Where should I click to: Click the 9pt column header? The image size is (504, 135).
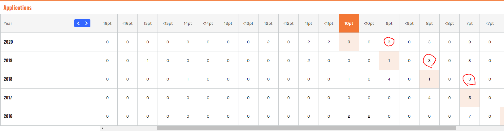(x=389, y=23)
